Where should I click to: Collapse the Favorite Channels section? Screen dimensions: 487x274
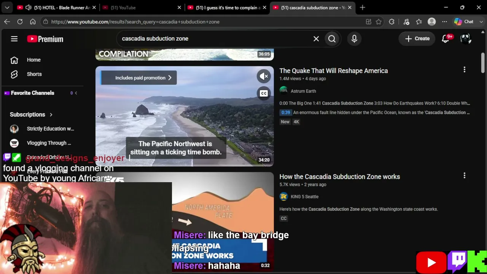[76, 93]
